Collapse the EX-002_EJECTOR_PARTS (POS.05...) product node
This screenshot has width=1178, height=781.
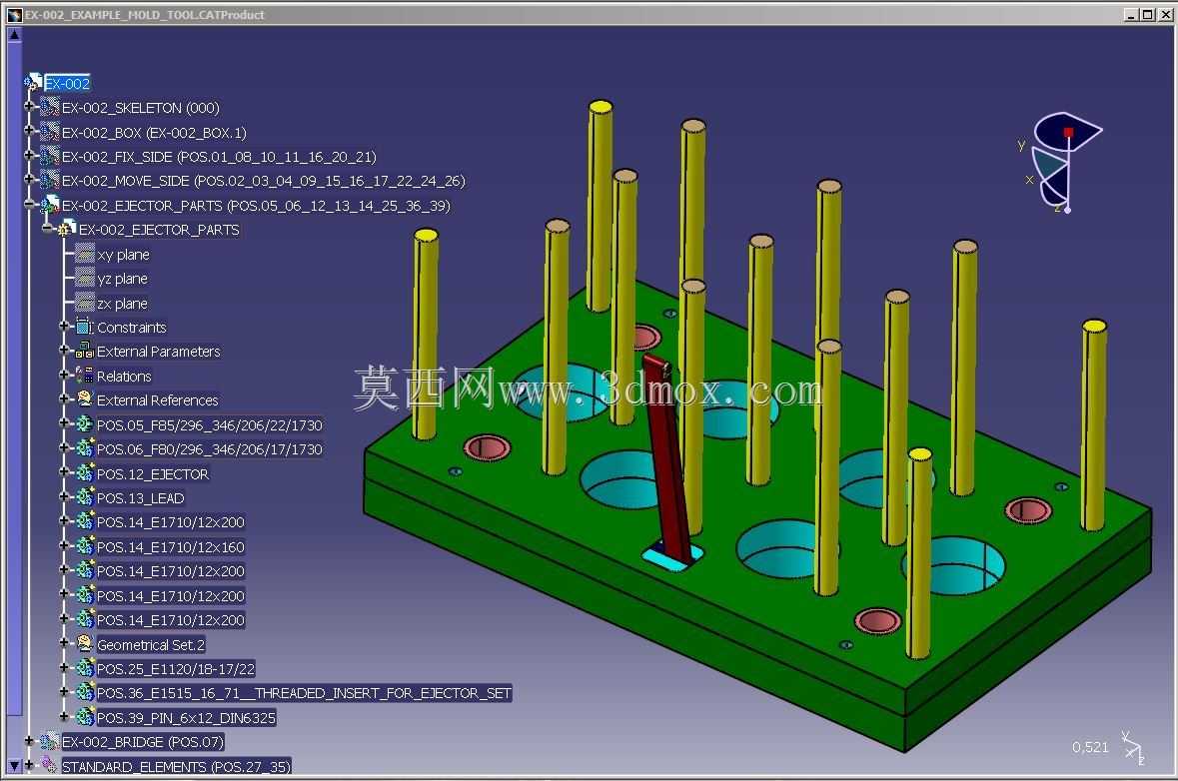pos(29,205)
